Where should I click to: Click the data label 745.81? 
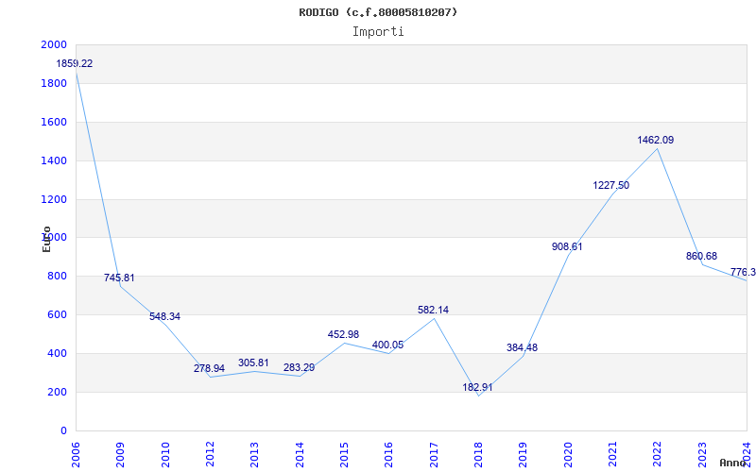coord(119,278)
